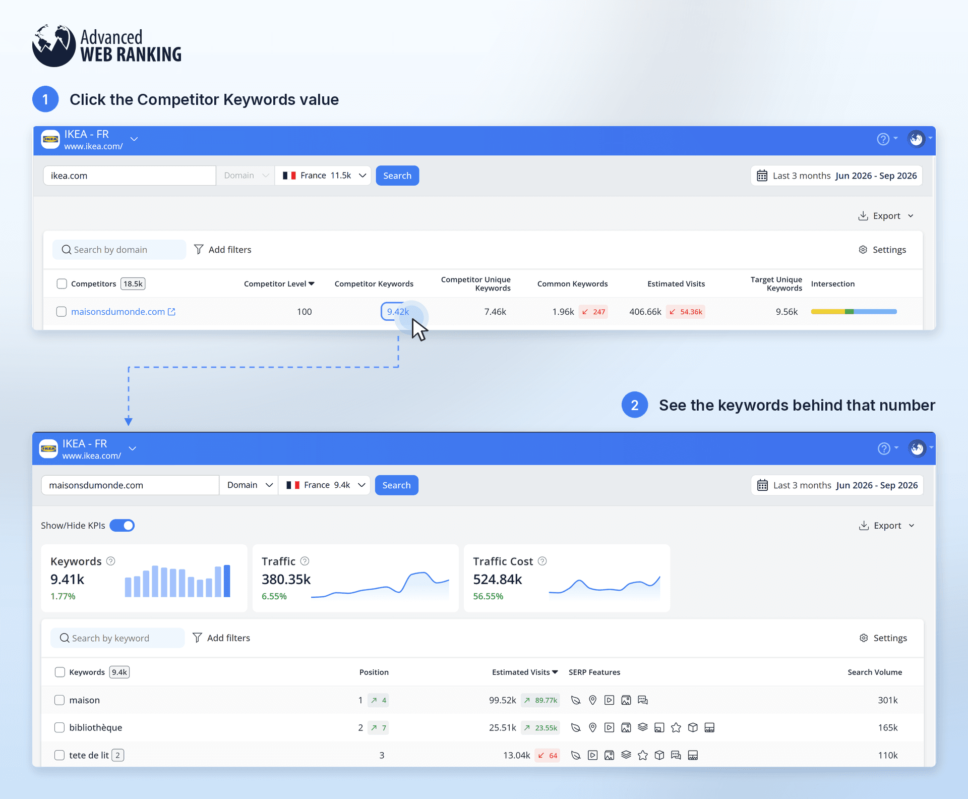Click the info icon next to the Keywords KPI
The height and width of the screenshot is (799, 968).
pyautogui.click(x=111, y=561)
